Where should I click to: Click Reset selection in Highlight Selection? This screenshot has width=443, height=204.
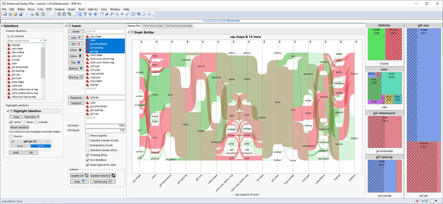[x=19, y=127]
